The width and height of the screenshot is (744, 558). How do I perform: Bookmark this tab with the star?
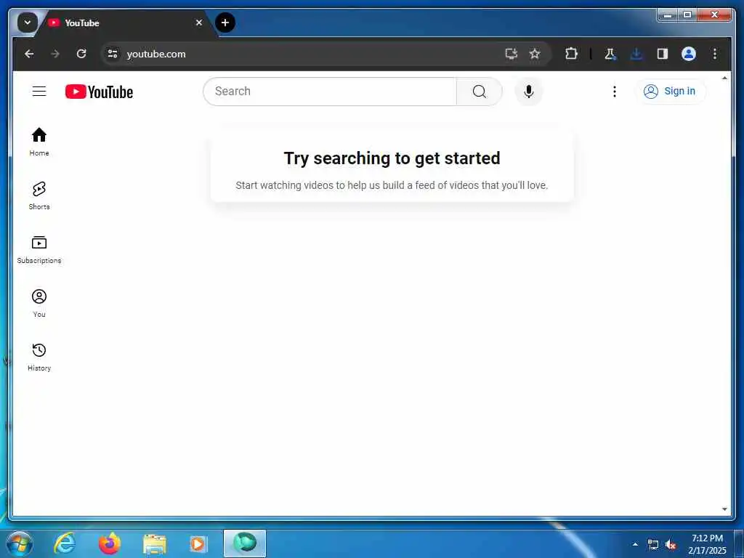(x=535, y=54)
